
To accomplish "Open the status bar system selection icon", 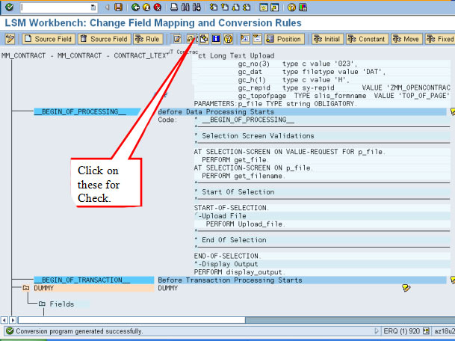I will coord(426,331).
